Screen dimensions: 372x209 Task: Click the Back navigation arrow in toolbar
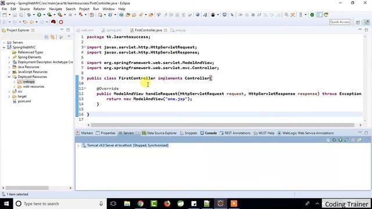[x=31, y=22]
